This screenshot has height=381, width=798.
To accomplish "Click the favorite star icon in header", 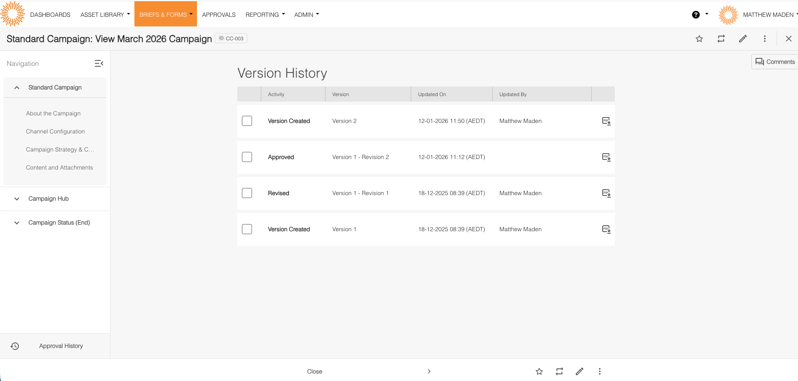I will coord(699,39).
